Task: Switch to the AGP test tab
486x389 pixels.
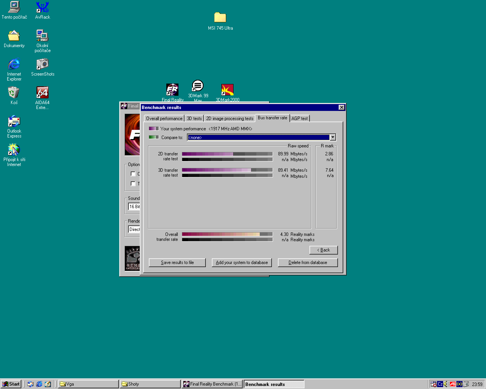Action: click(300, 119)
